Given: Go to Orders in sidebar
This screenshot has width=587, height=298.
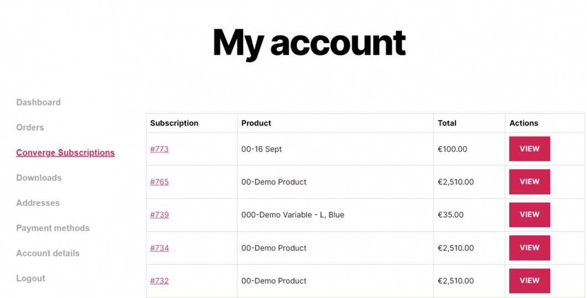Looking at the screenshot, I should click(30, 127).
